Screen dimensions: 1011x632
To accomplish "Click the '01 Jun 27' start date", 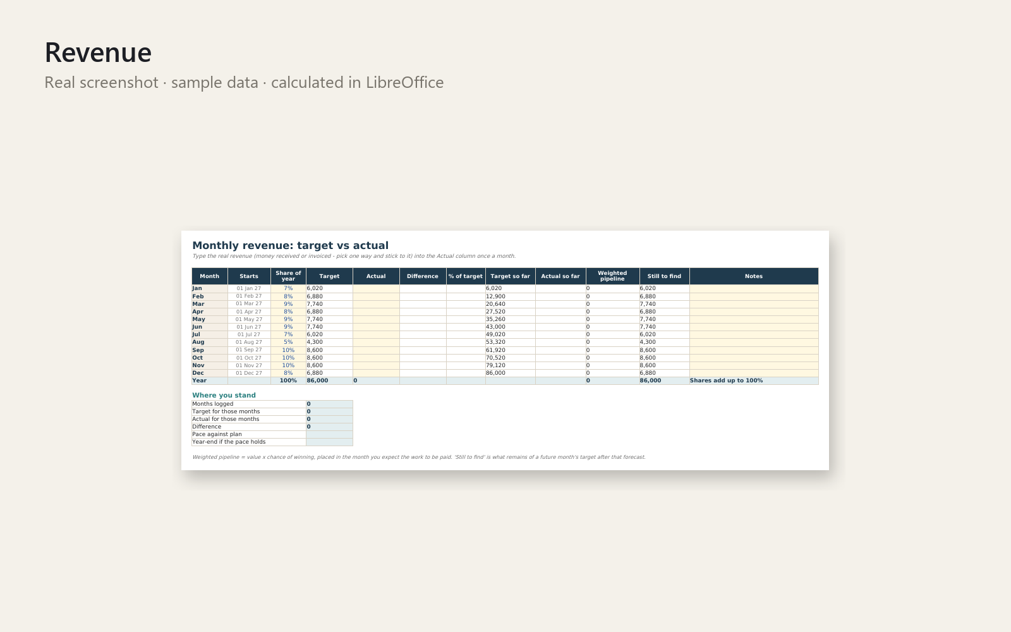I will tap(249, 327).
